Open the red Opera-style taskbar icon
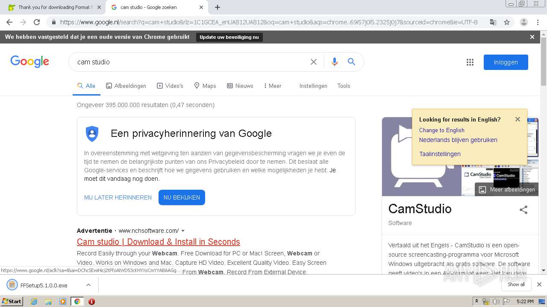The width and height of the screenshot is (547, 307). [x=91, y=301]
